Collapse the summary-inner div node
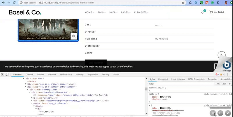Screen dimensions: 233x117 [28, 90]
